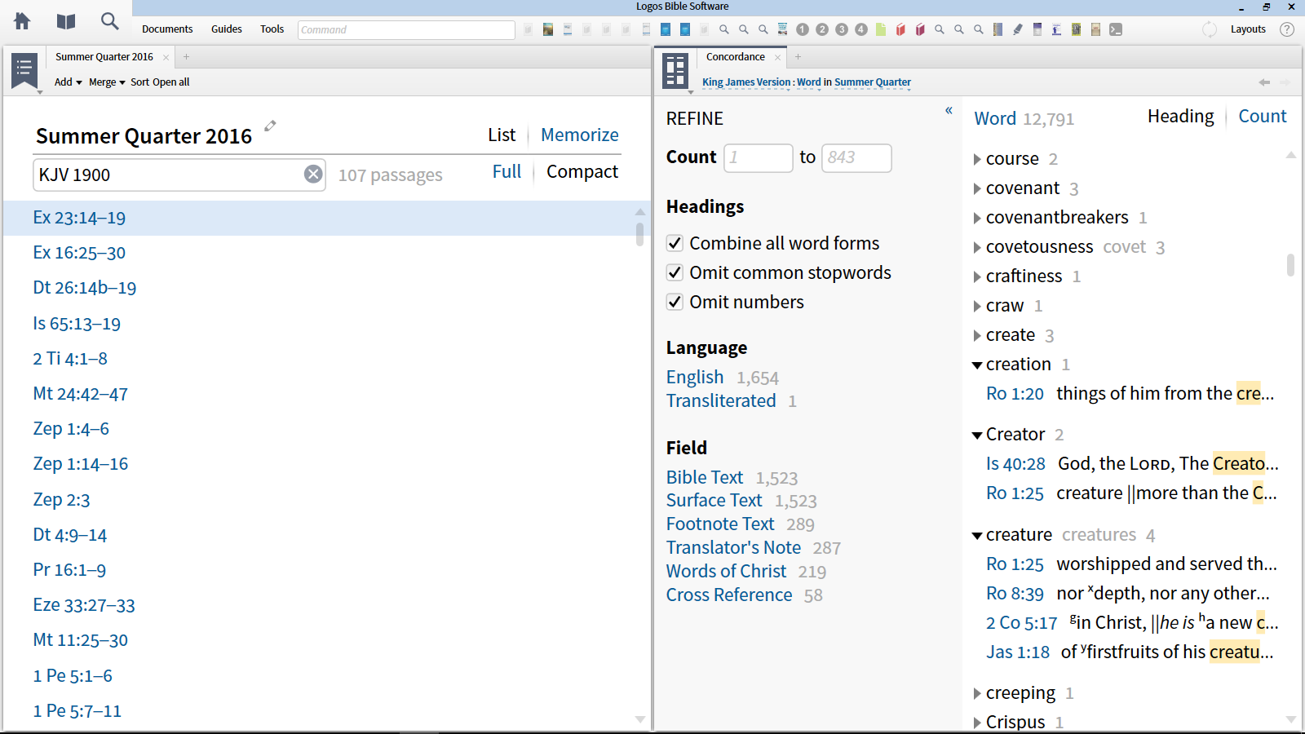Open the Library book icon
Viewport: 1305px width, 734px height.
66,21
